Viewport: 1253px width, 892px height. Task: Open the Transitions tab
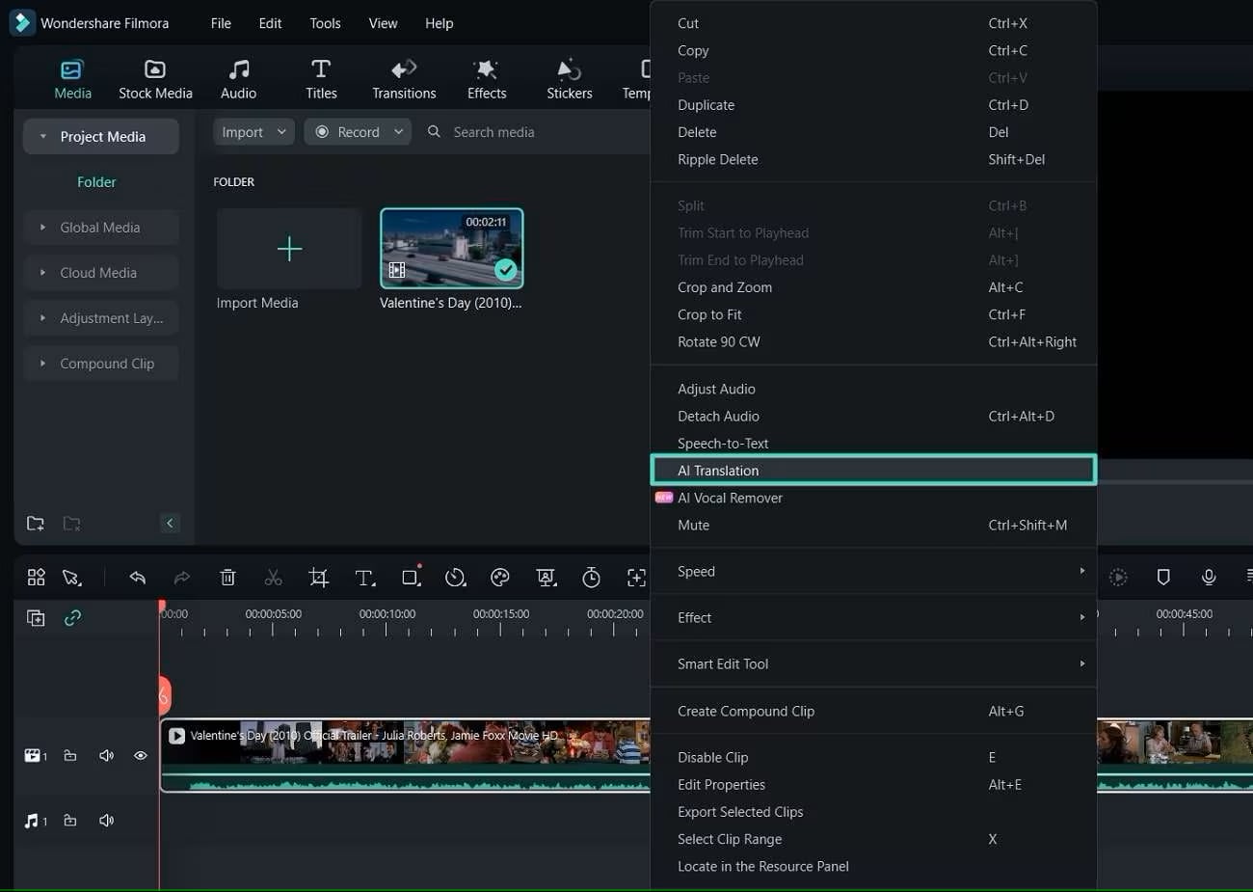404,79
